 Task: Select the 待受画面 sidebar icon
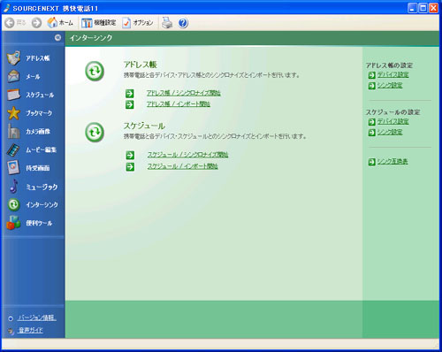pos(13,168)
